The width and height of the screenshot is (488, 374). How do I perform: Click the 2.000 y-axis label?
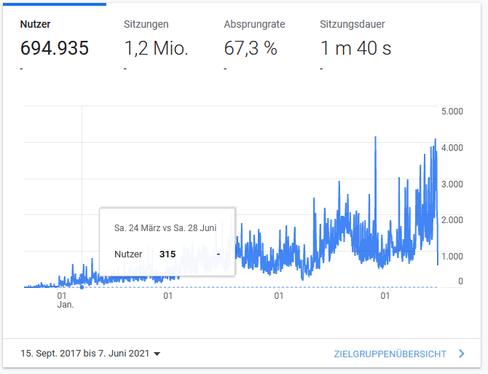point(452,220)
